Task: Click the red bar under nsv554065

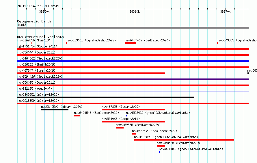Action: coord(133,85)
